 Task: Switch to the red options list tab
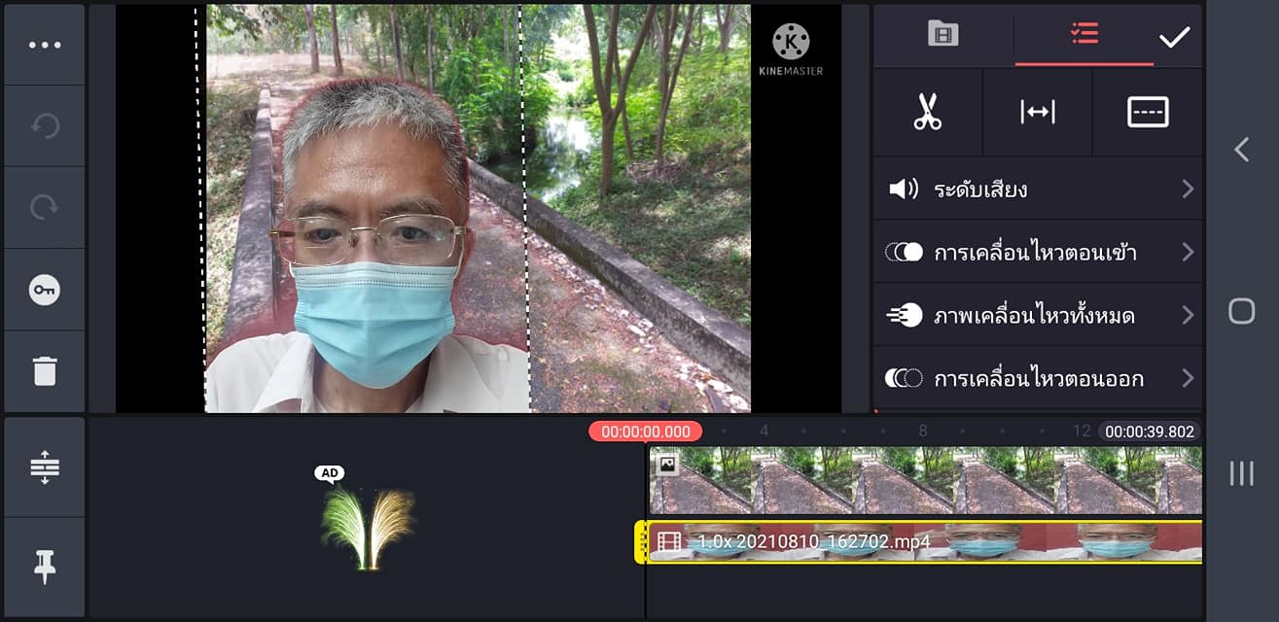click(x=1084, y=35)
